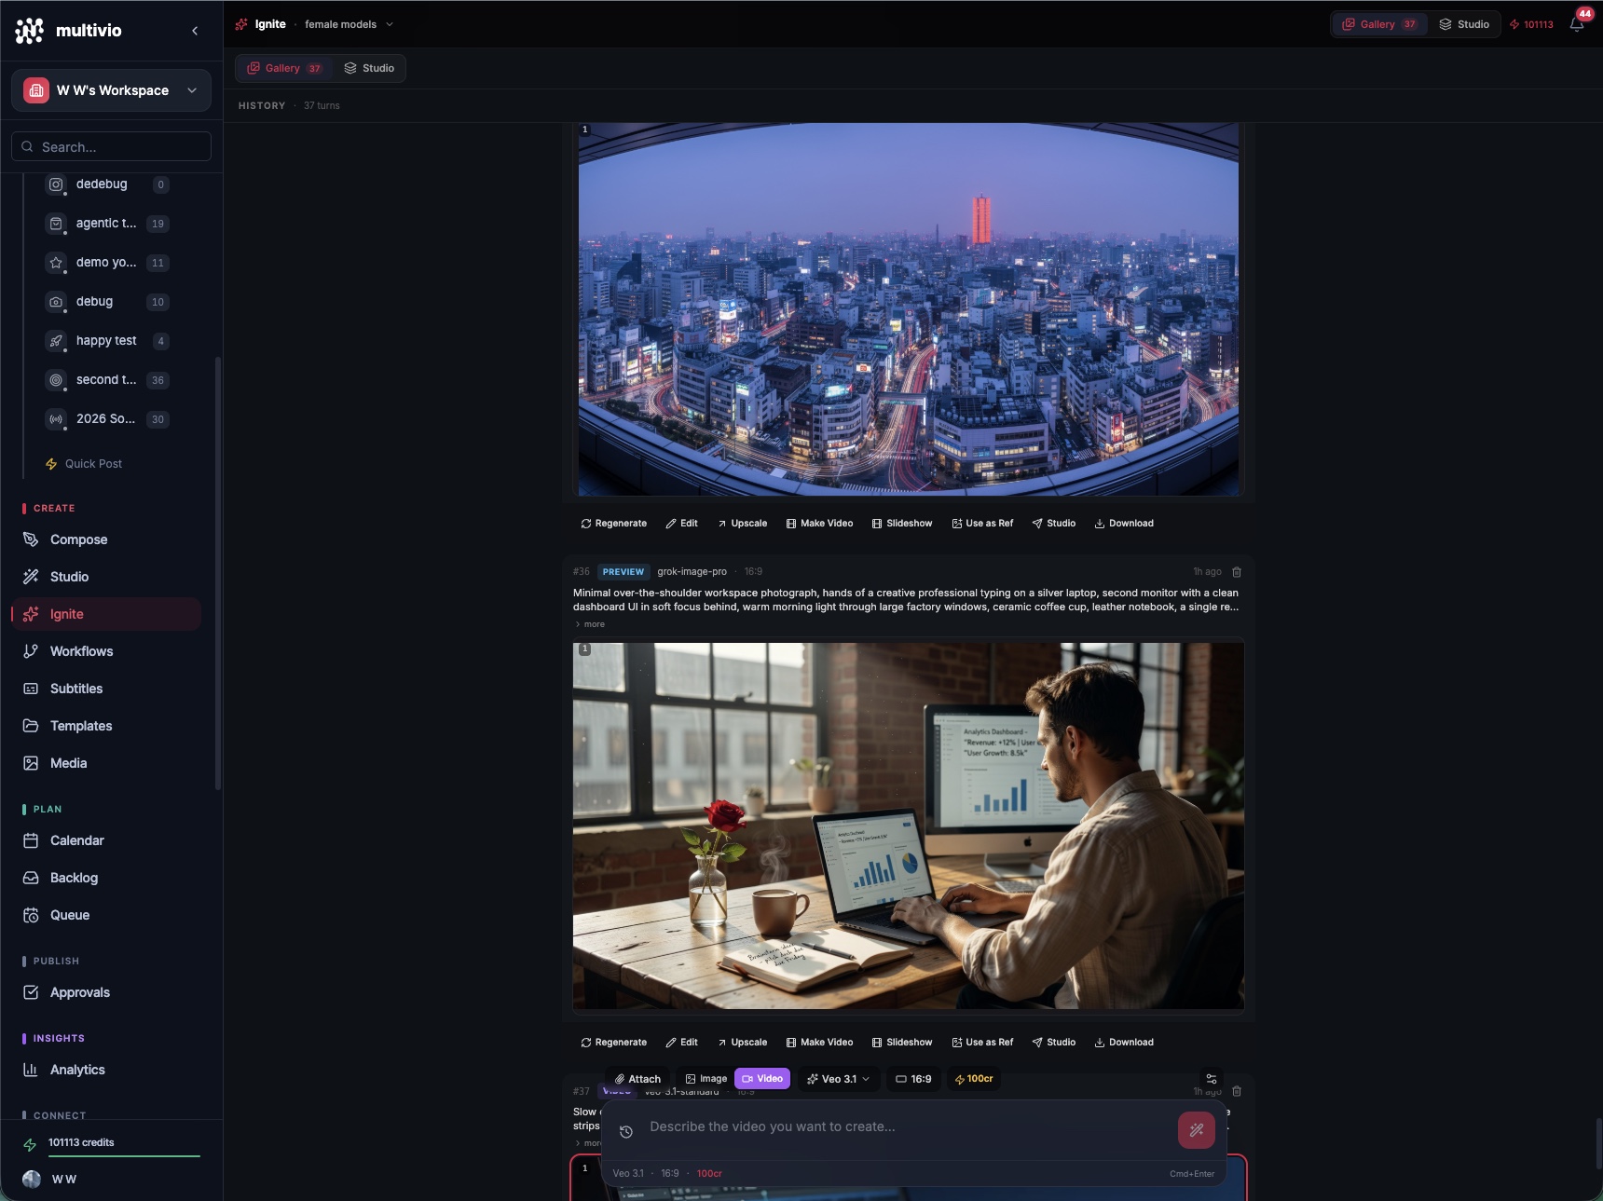Click Quick Post in the sidebar
This screenshot has height=1201, width=1603.
click(93, 464)
